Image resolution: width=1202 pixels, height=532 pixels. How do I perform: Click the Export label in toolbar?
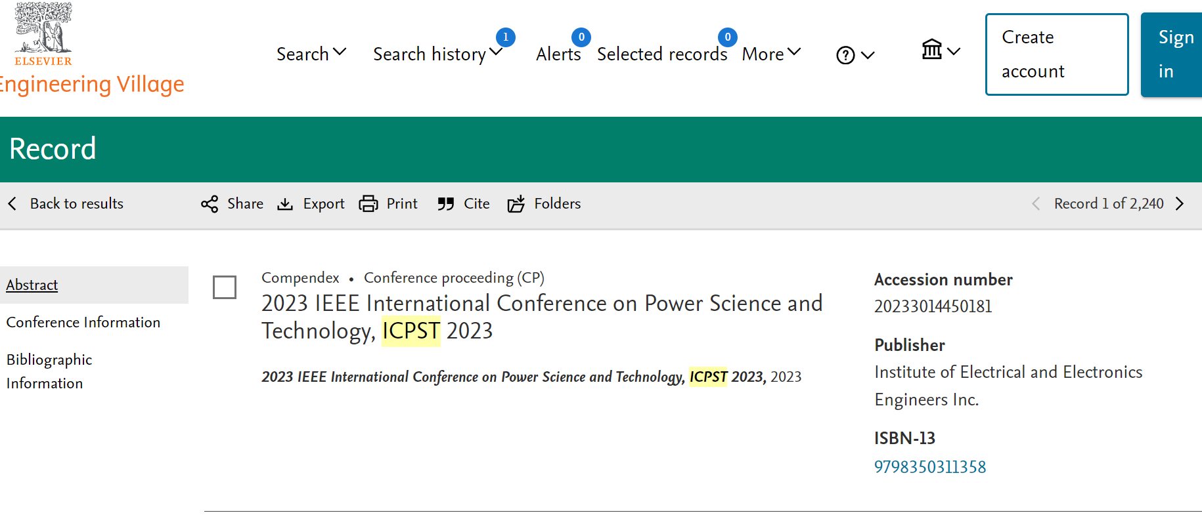point(324,204)
